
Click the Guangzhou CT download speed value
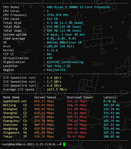coord(77,117)
